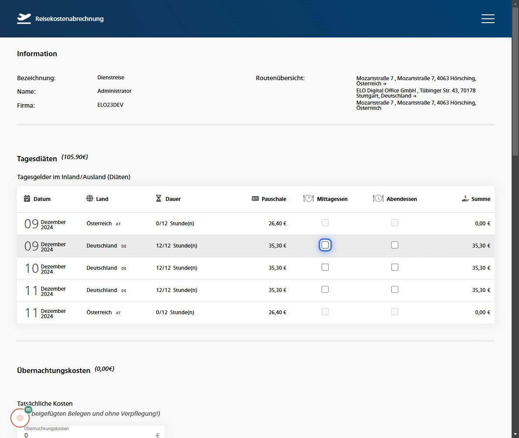Viewport: 519px width, 438px height.
Task: Click the calendar icon beside Datum
Action: pyautogui.click(x=27, y=199)
